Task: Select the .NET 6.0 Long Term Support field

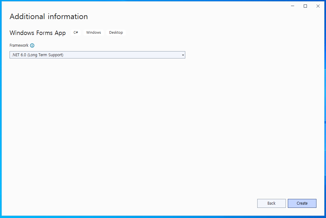Action: (x=97, y=55)
